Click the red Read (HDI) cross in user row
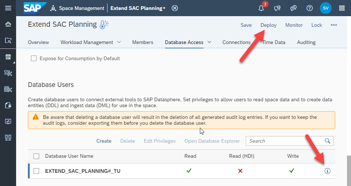 [240, 171]
